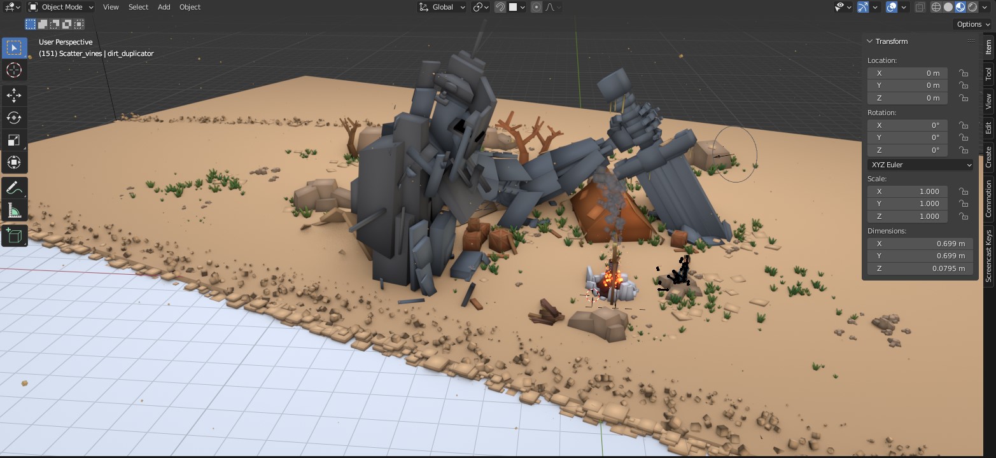Choose the Measure tool
The height and width of the screenshot is (458, 996).
tap(14, 211)
